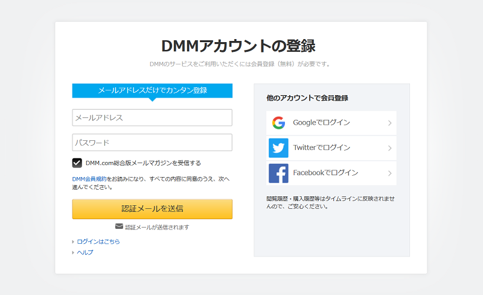Image resolution: width=483 pixels, height=295 pixels.
Task: Open the DMM会員規約 link
Action: pyautogui.click(x=89, y=179)
